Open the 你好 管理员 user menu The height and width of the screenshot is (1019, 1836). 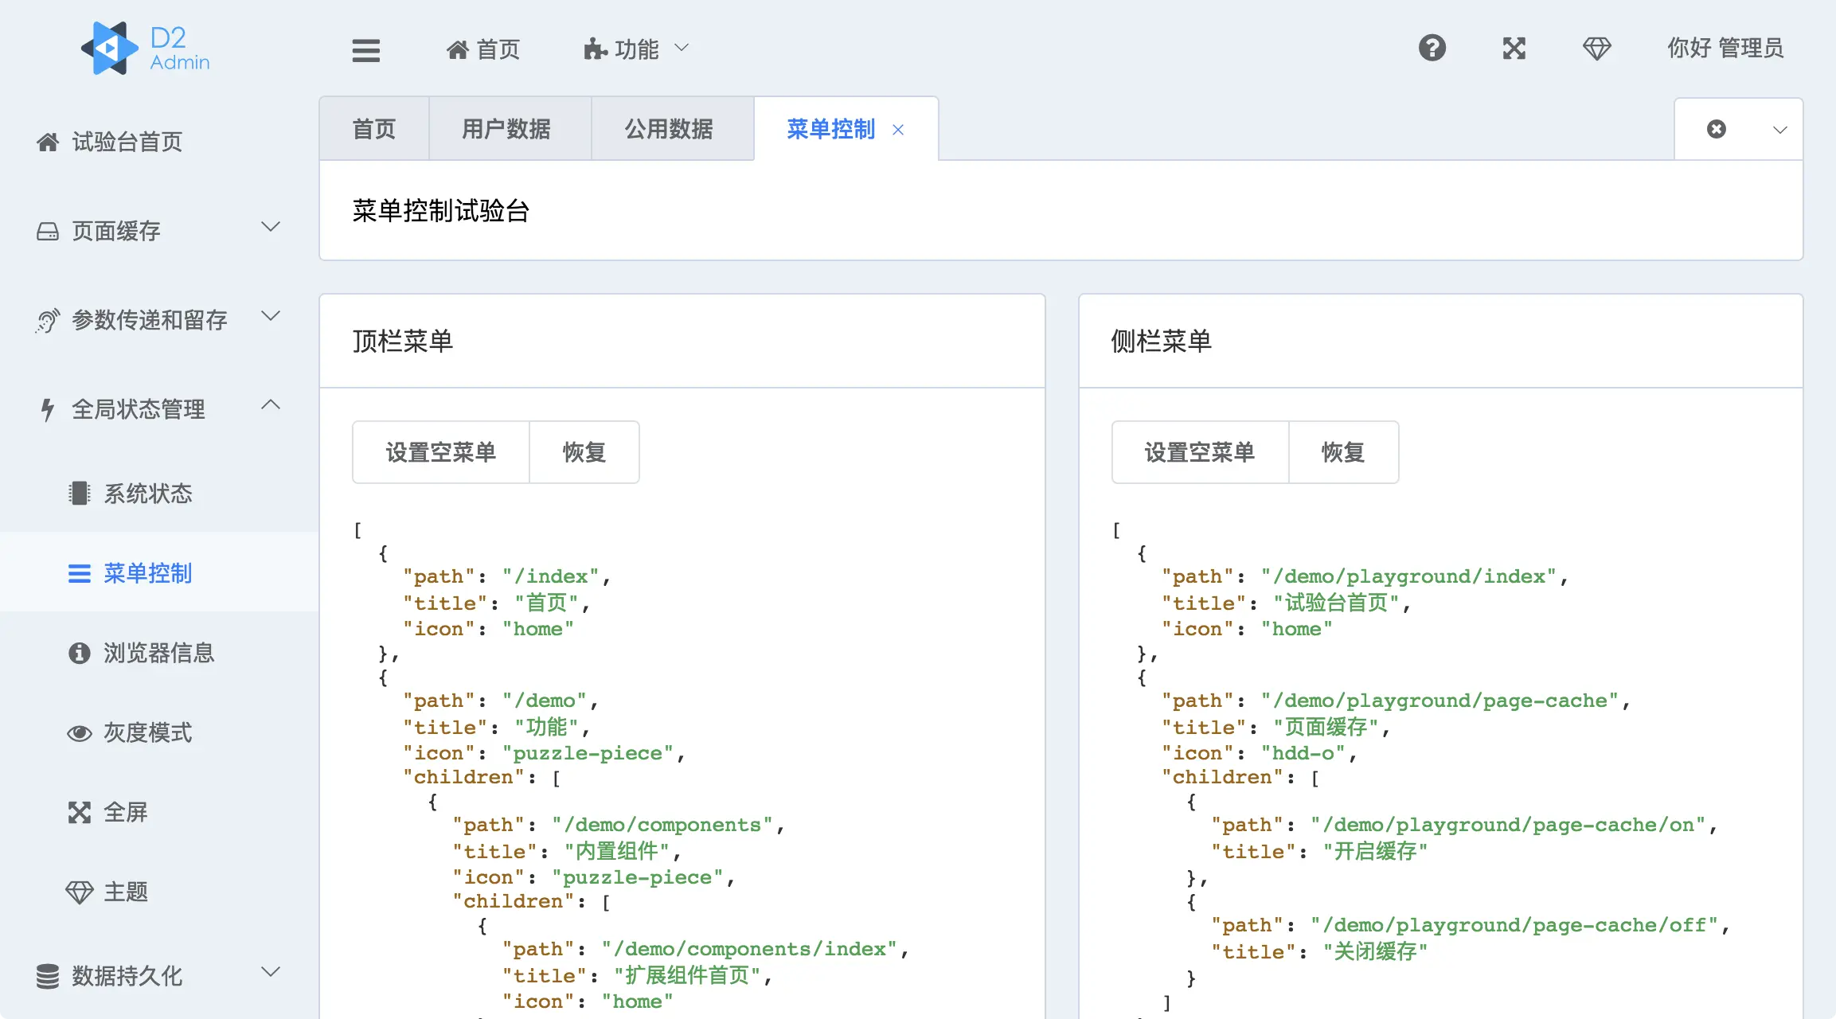coord(1725,49)
